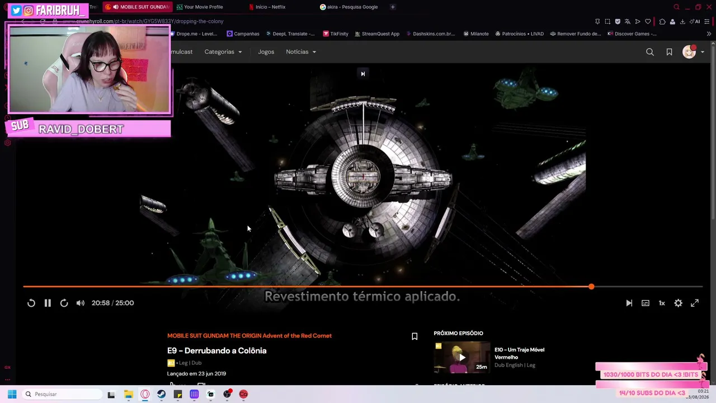716x403 pixels.
Task: Open the Mobile Suit Gundam The Origin series link
Action: (249, 336)
